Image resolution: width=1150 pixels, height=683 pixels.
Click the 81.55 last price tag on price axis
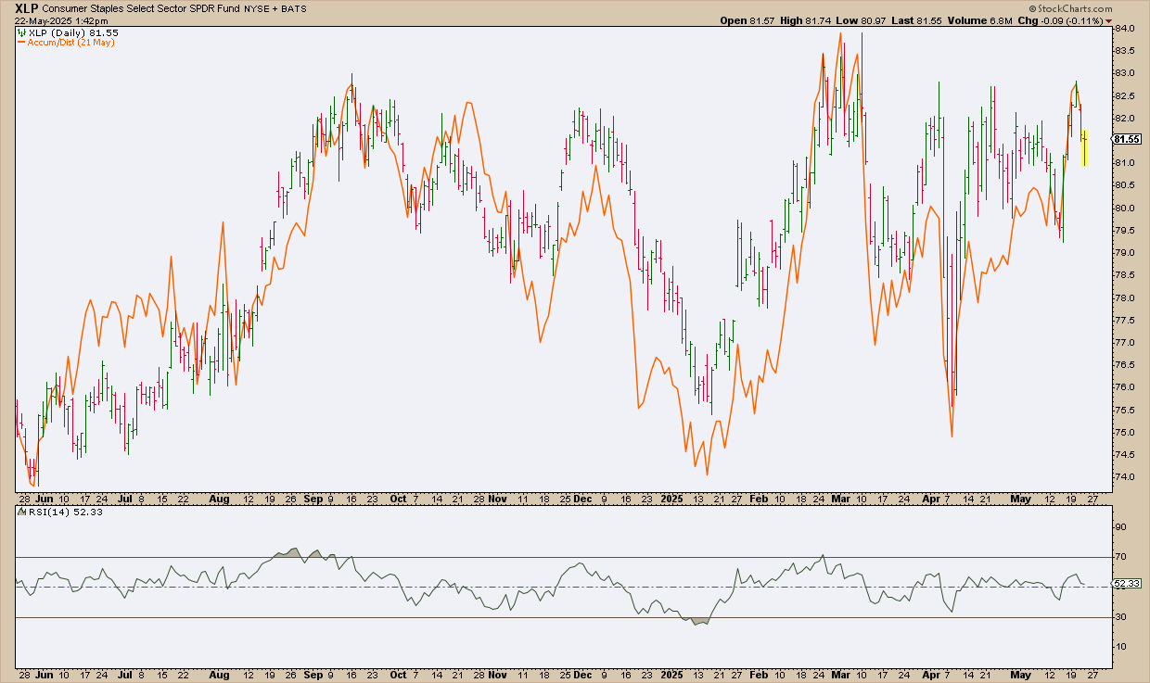[1126, 139]
